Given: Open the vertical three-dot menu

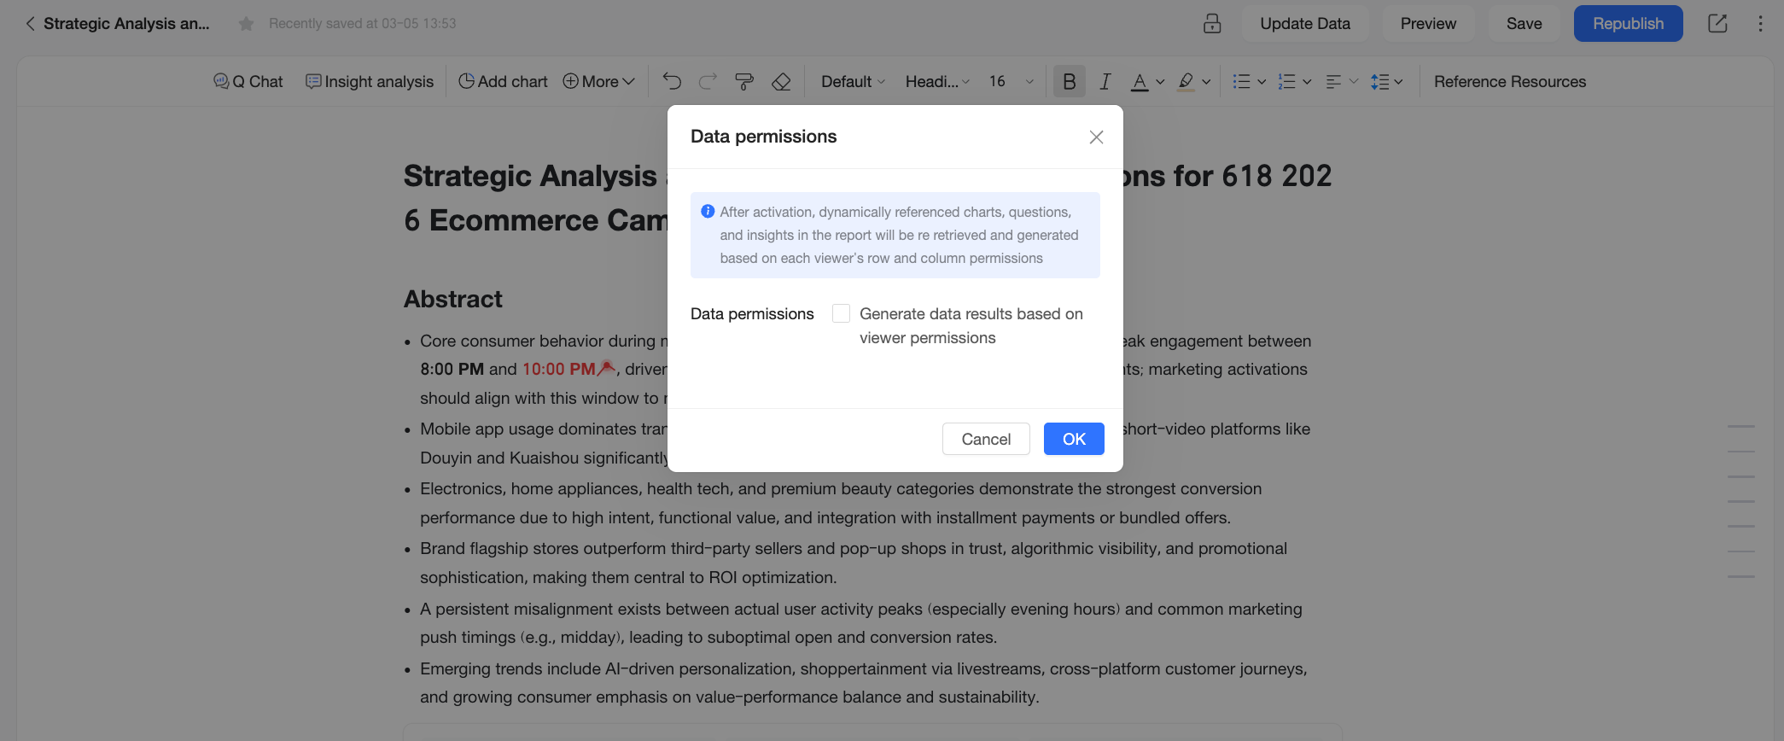Looking at the screenshot, I should tap(1760, 24).
